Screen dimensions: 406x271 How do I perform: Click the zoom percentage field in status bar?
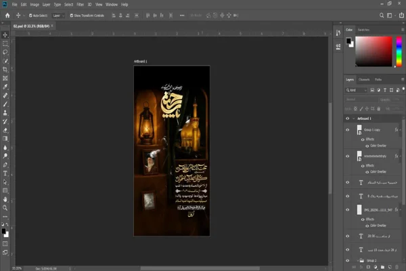pos(17,268)
